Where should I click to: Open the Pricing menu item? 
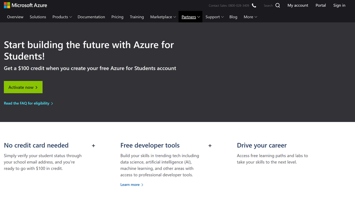(x=117, y=17)
